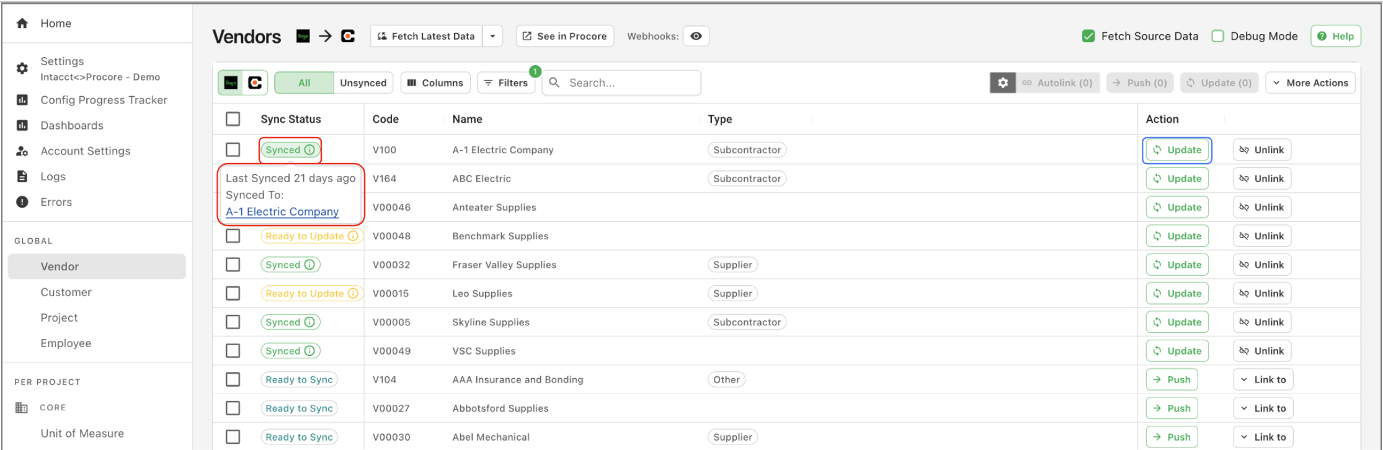Push the Abbotsford Supplies vendor
This screenshot has height=450, width=1383.
tap(1172, 408)
